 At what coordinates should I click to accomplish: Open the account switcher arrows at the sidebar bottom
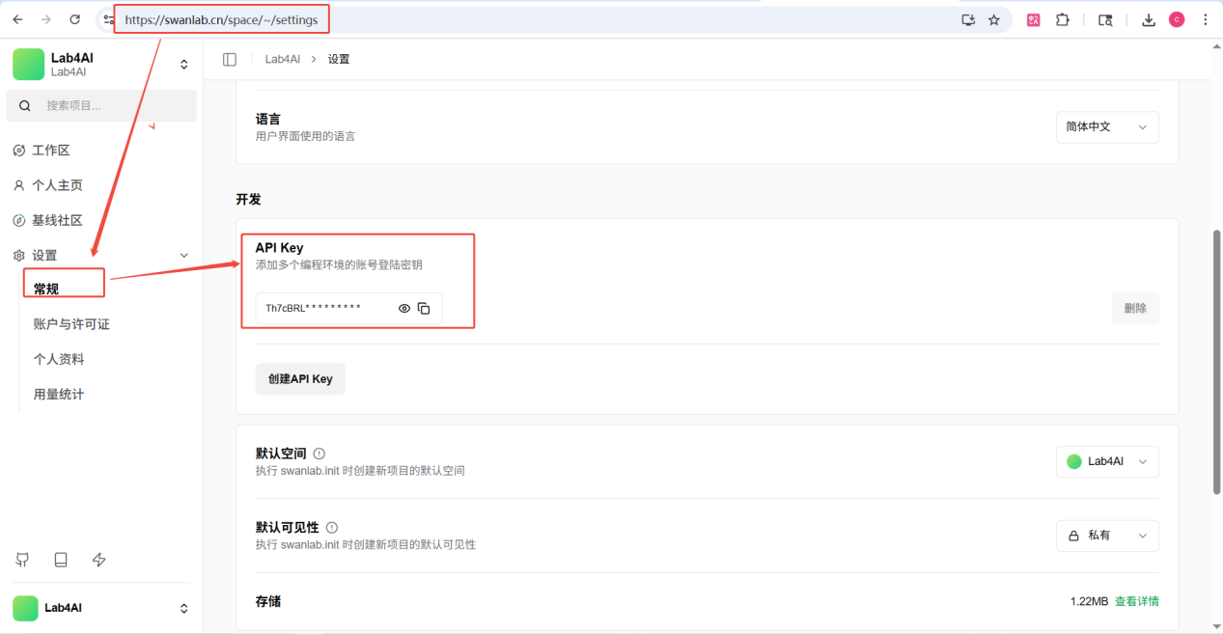coord(184,609)
